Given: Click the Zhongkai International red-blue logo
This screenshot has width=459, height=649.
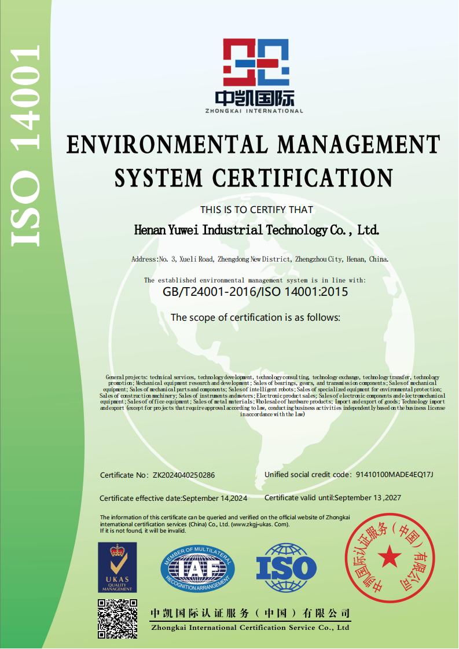Looking at the screenshot, I should click(x=255, y=62).
